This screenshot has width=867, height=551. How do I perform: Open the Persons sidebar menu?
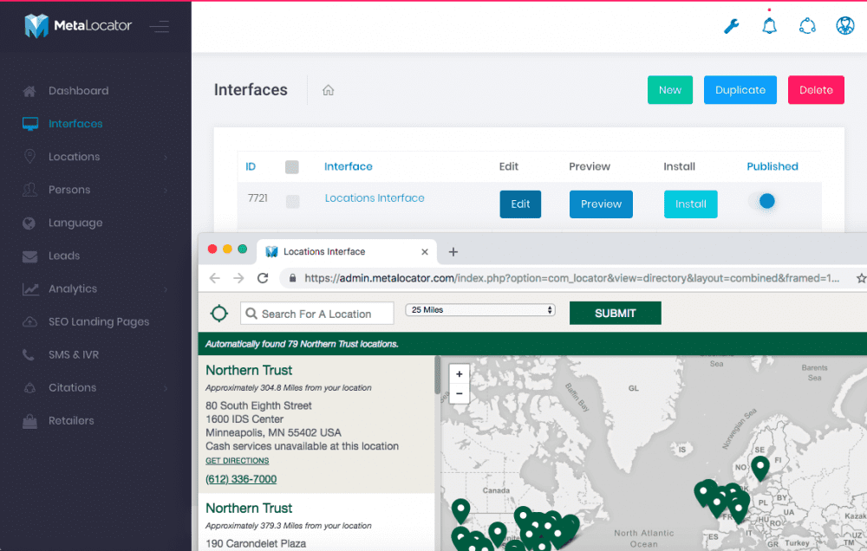pos(69,190)
